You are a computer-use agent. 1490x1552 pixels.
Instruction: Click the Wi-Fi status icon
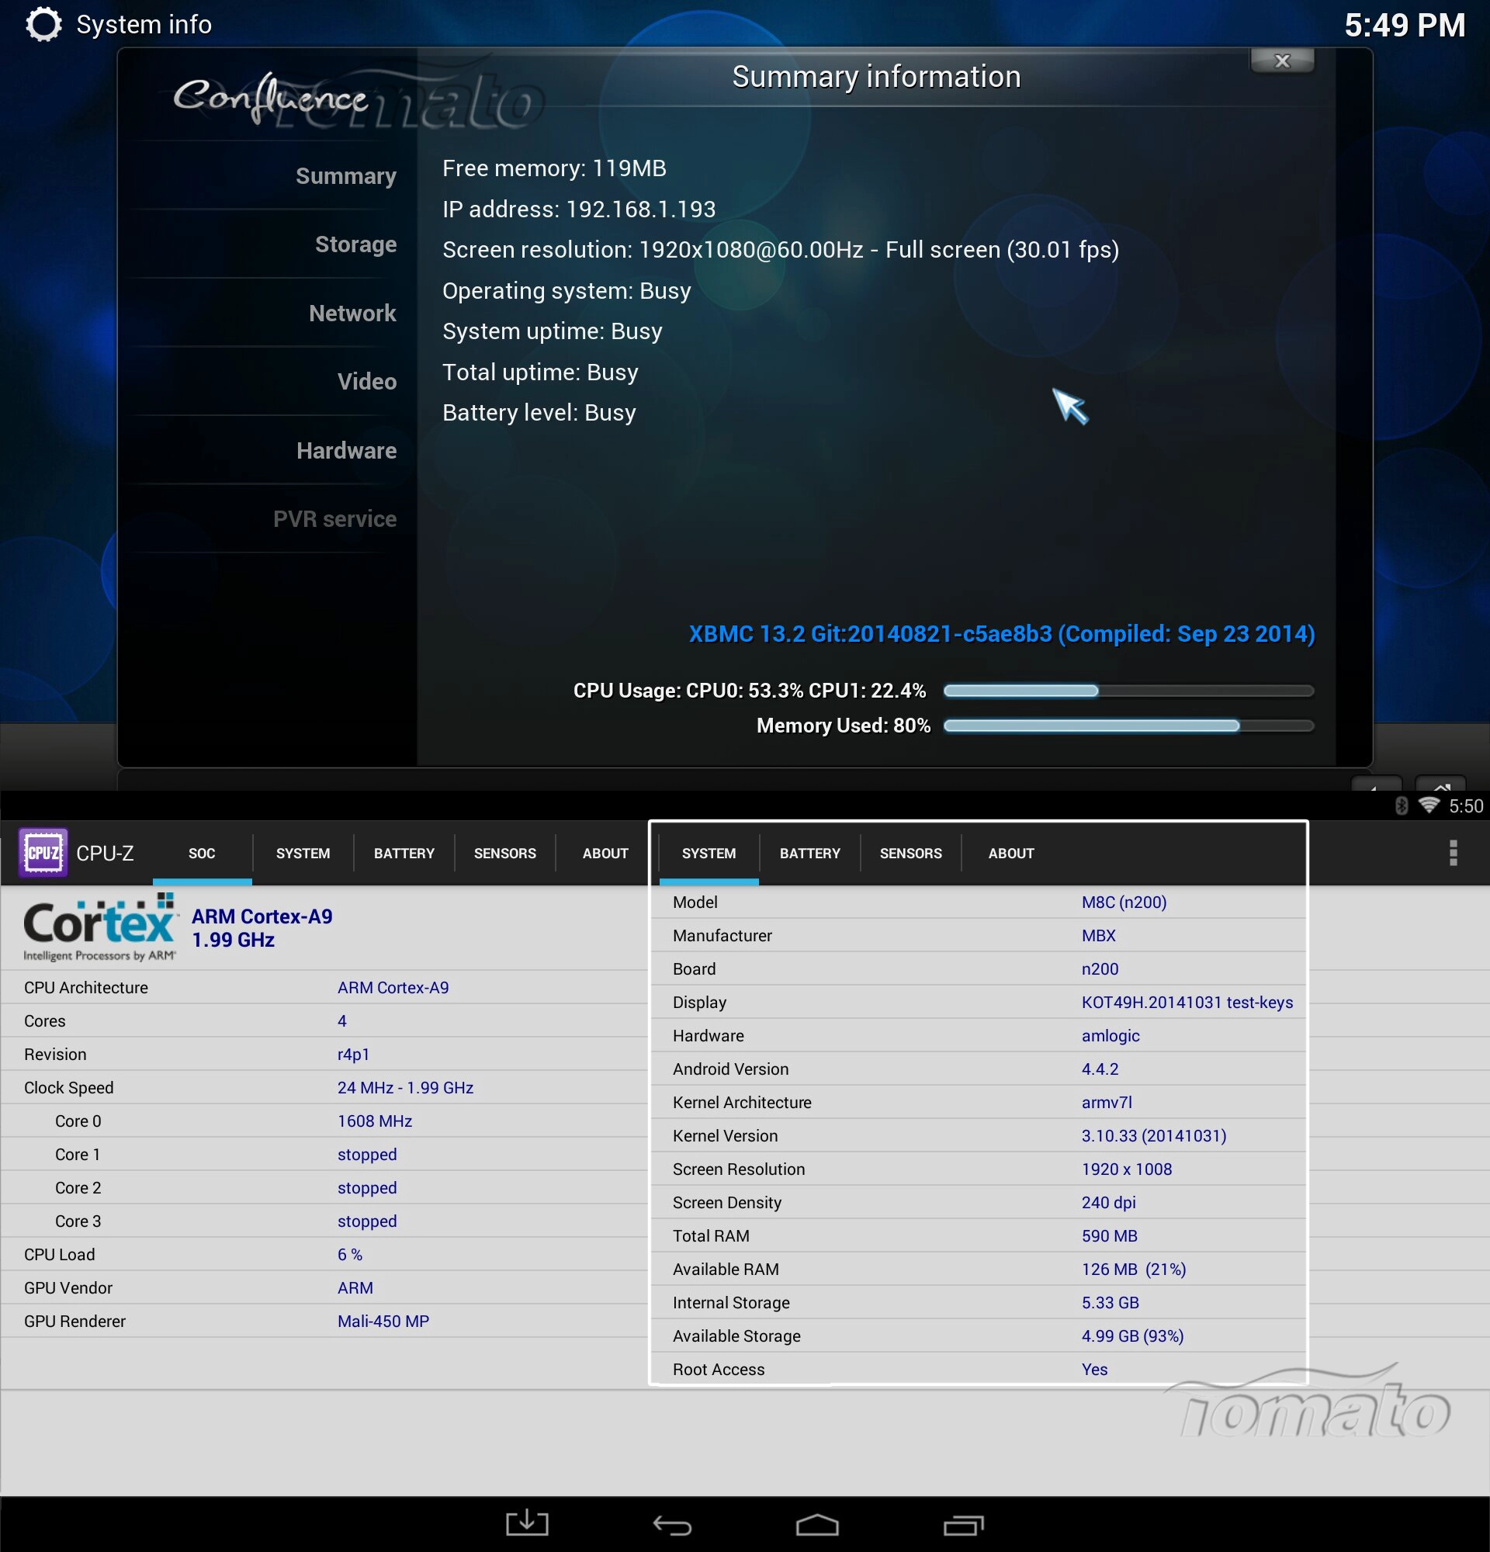tap(1429, 805)
